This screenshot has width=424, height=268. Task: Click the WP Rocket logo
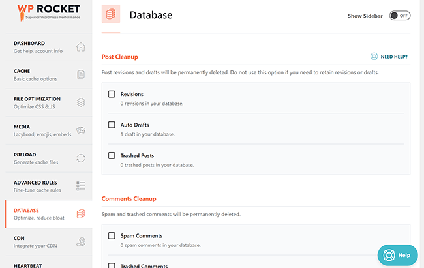coord(49,12)
